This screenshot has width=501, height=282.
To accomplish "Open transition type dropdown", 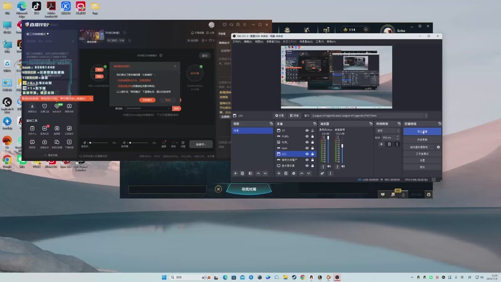I will point(388,131).
